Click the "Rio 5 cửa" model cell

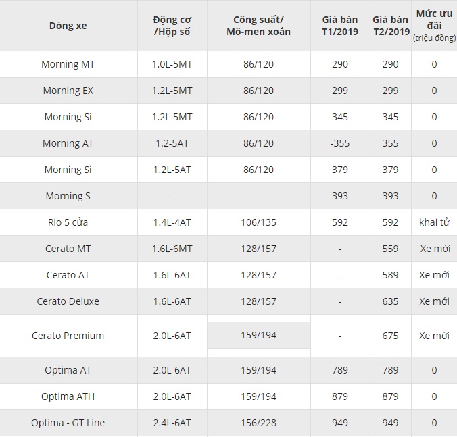click(x=68, y=222)
